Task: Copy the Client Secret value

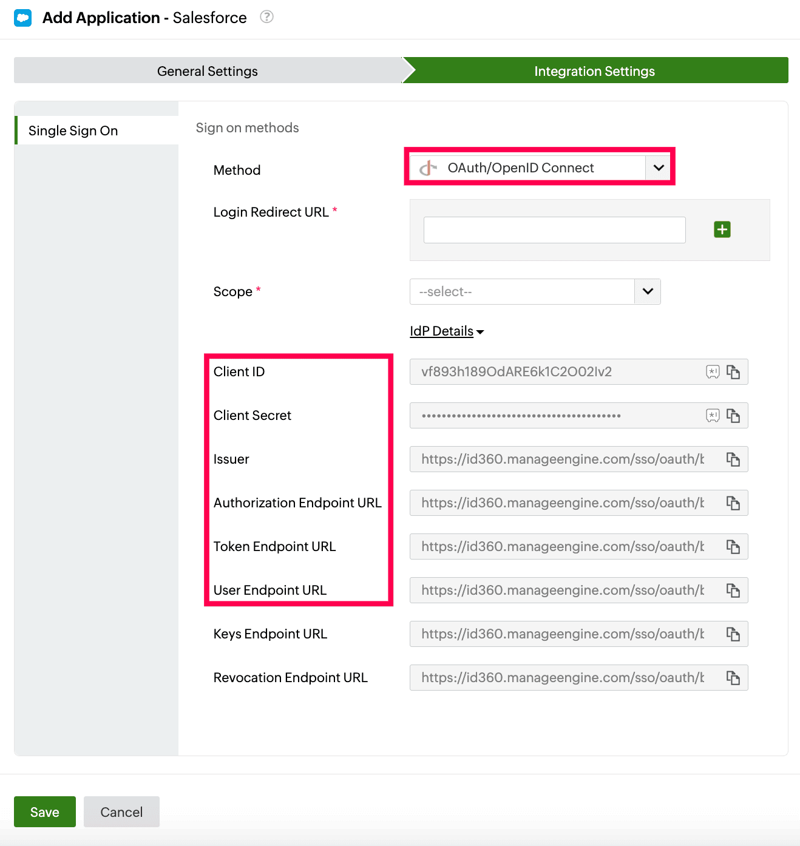Action: coord(733,416)
